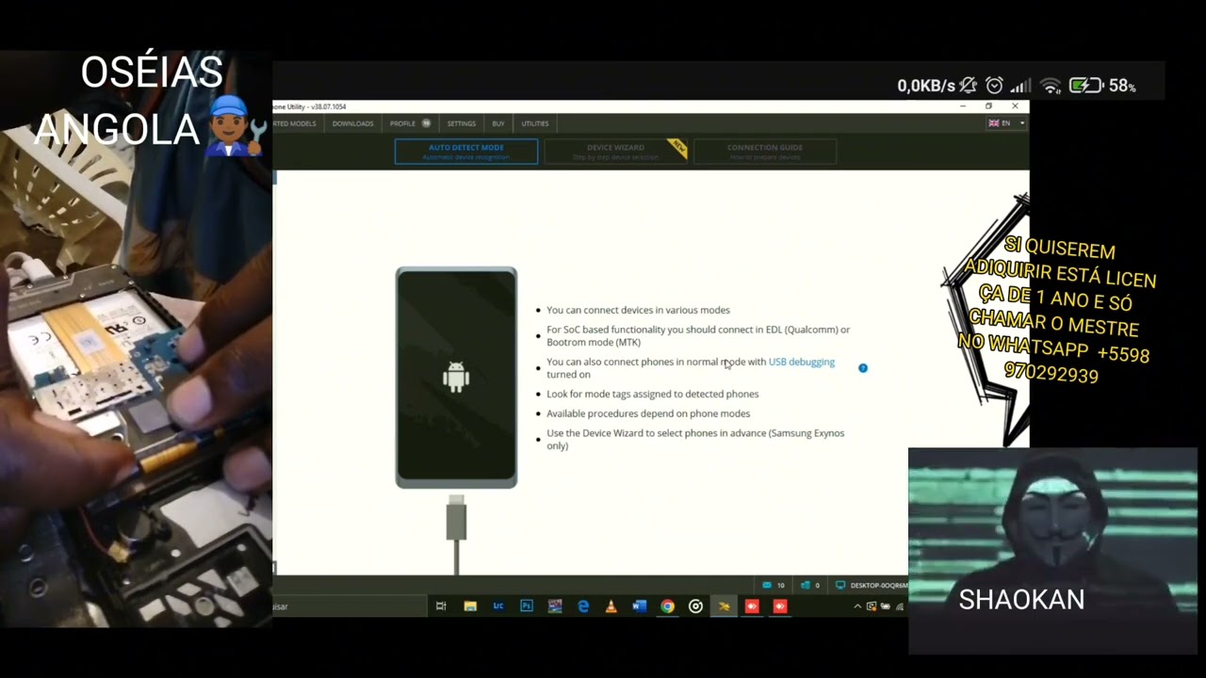Open Lightroom Classic from the taskbar
This screenshot has height=678, width=1206.
497,606
